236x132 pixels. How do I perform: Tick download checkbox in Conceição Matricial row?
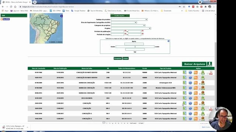click(x=200, y=109)
